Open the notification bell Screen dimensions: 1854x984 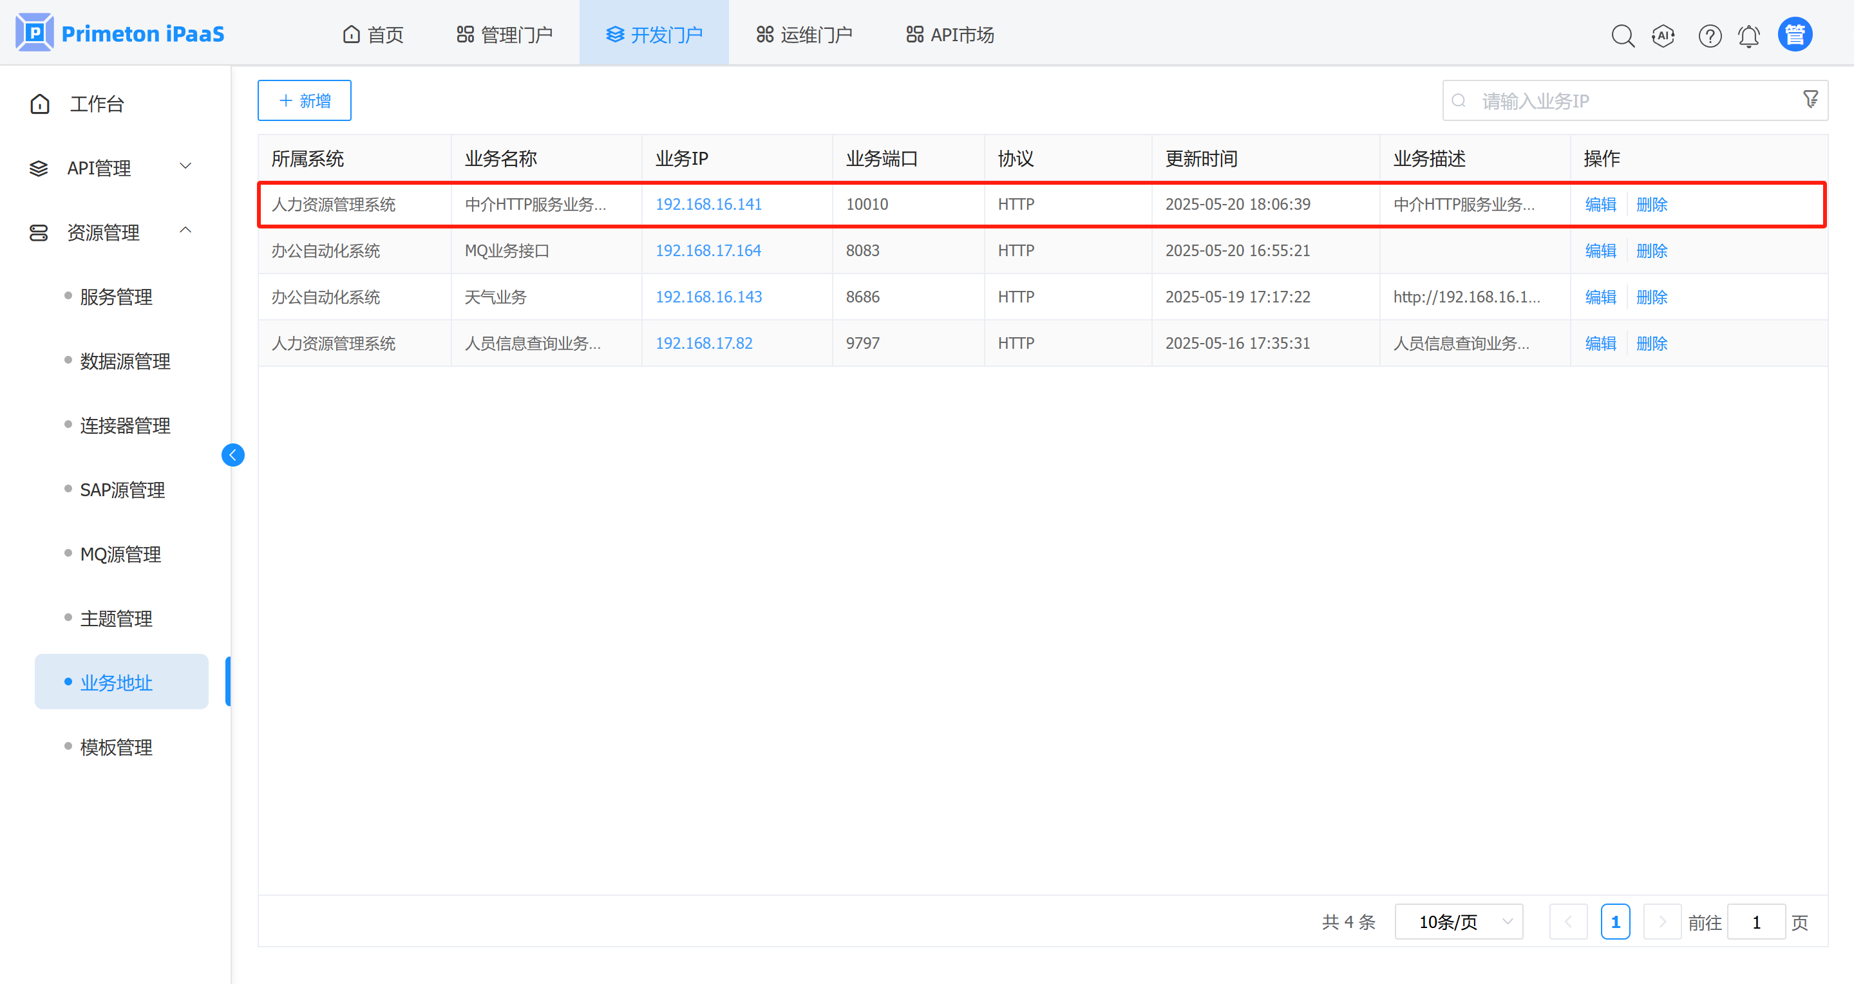1749,35
